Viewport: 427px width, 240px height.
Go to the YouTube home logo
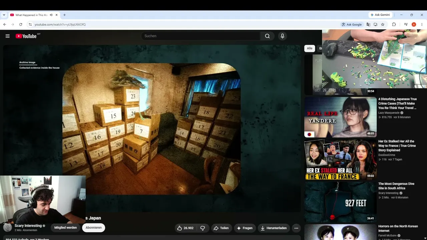[26, 36]
